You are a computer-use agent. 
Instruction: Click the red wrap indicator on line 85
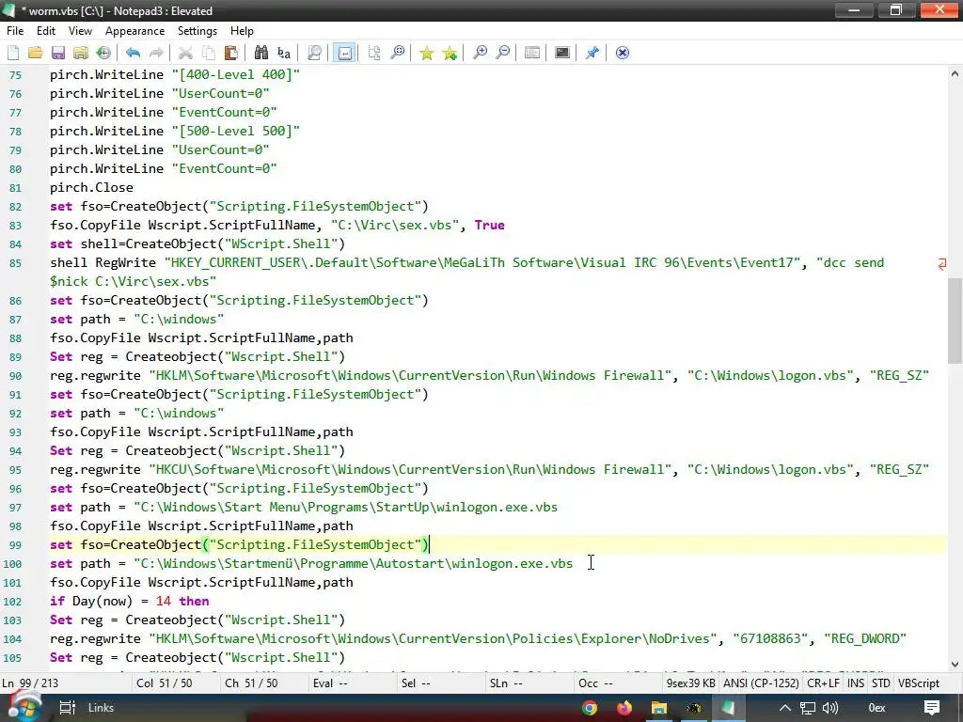click(x=941, y=264)
